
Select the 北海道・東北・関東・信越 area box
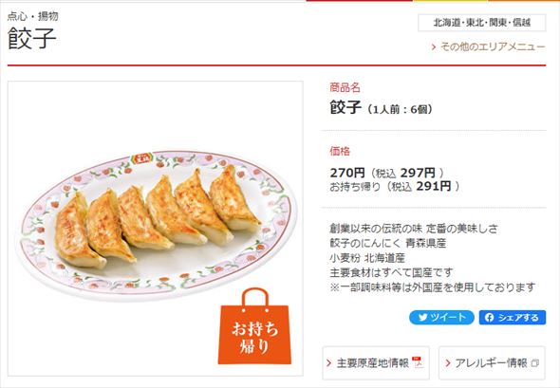pyautogui.click(x=482, y=23)
